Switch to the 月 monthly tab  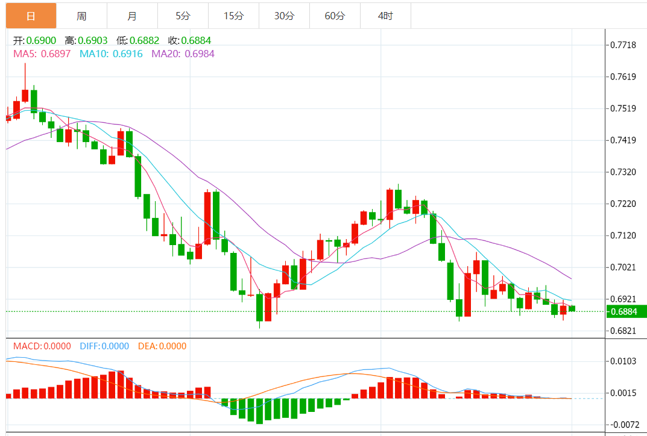click(132, 16)
